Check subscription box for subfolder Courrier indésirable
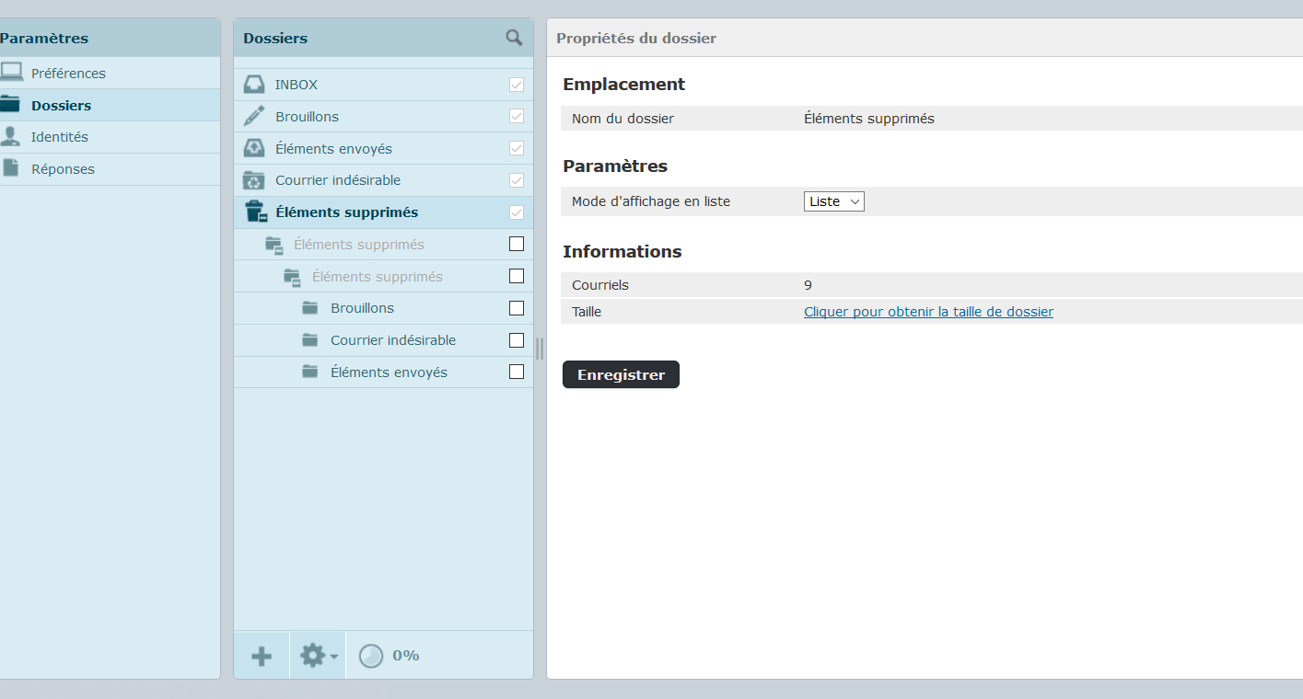Image resolution: width=1303 pixels, height=699 pixels. (x=517, y=340)
